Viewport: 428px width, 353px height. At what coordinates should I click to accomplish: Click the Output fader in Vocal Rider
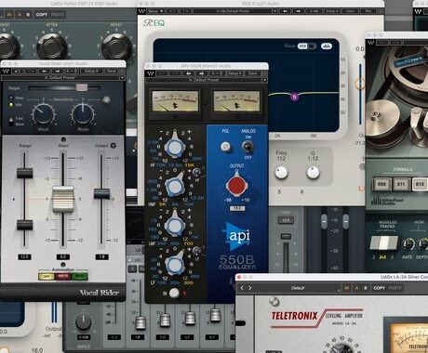(101, 193)
